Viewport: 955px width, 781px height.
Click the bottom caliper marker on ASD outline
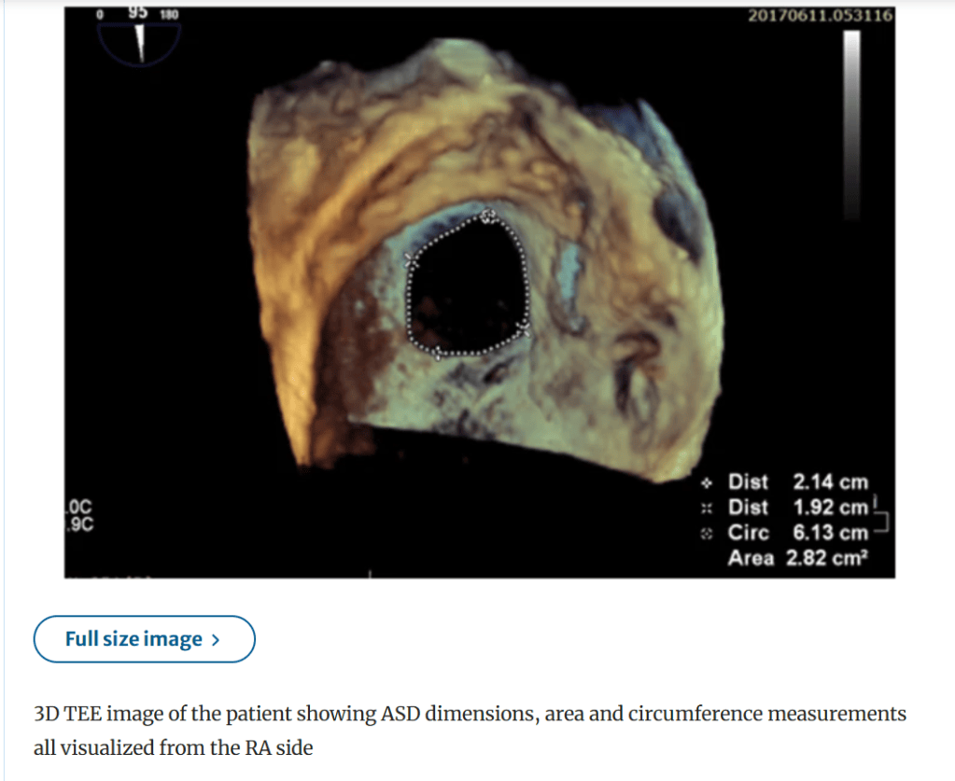[x=437, y=352]
